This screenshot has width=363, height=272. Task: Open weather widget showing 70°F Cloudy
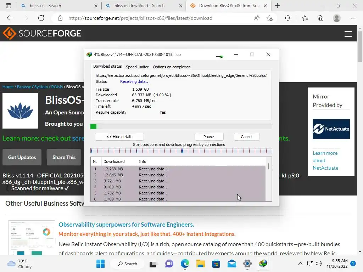tap(19, 263)
